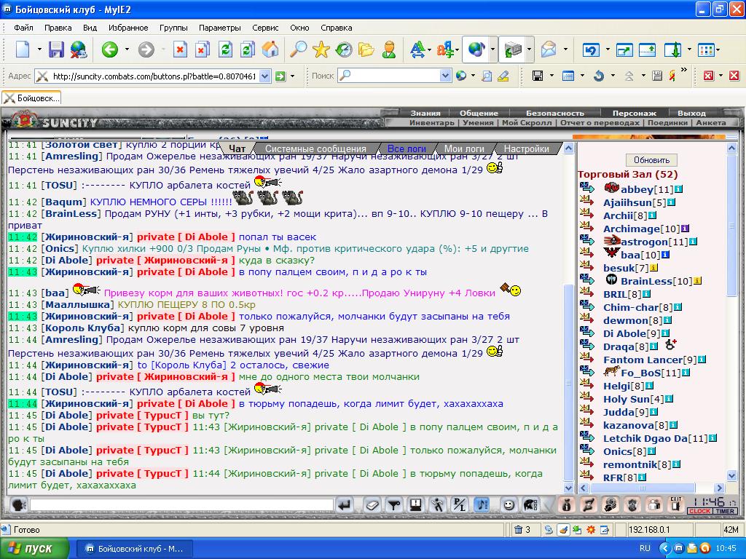The width and height of the screenshot is (746, 559).
Task: Click the Поиск search input box
Action: coord(395,76)
